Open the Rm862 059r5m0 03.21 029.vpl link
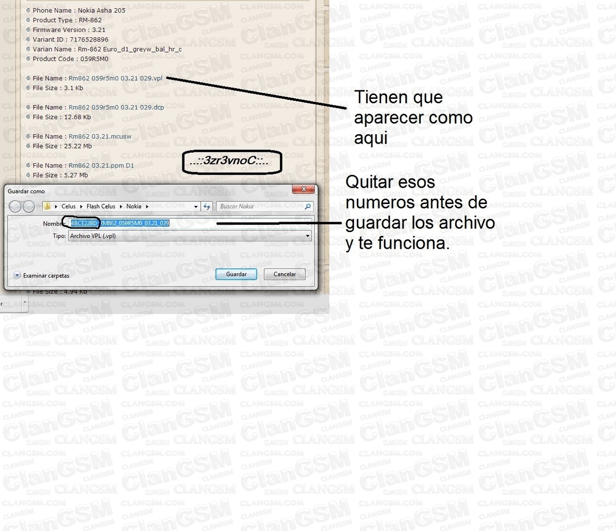616x531 pixels. coord(115,78)
